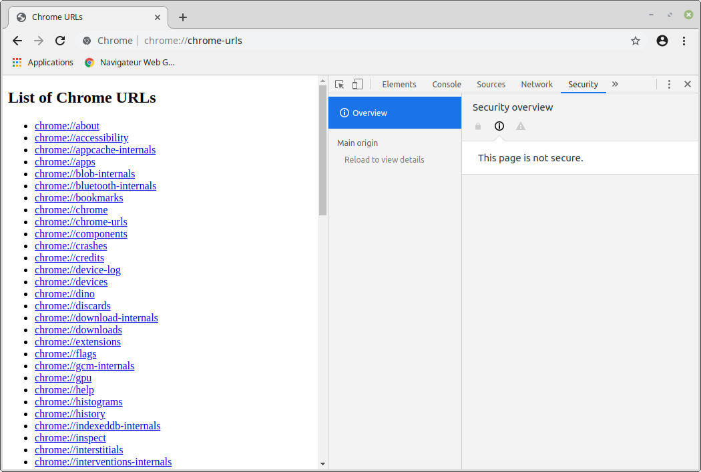701x472 pixels.
Task: Open DevTools customize and control menu
Action: (669, 84)
